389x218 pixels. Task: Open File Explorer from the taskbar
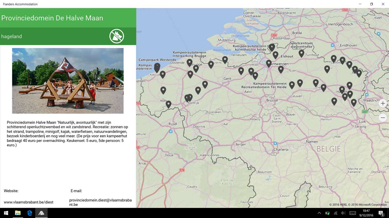(x=18, y=213)
